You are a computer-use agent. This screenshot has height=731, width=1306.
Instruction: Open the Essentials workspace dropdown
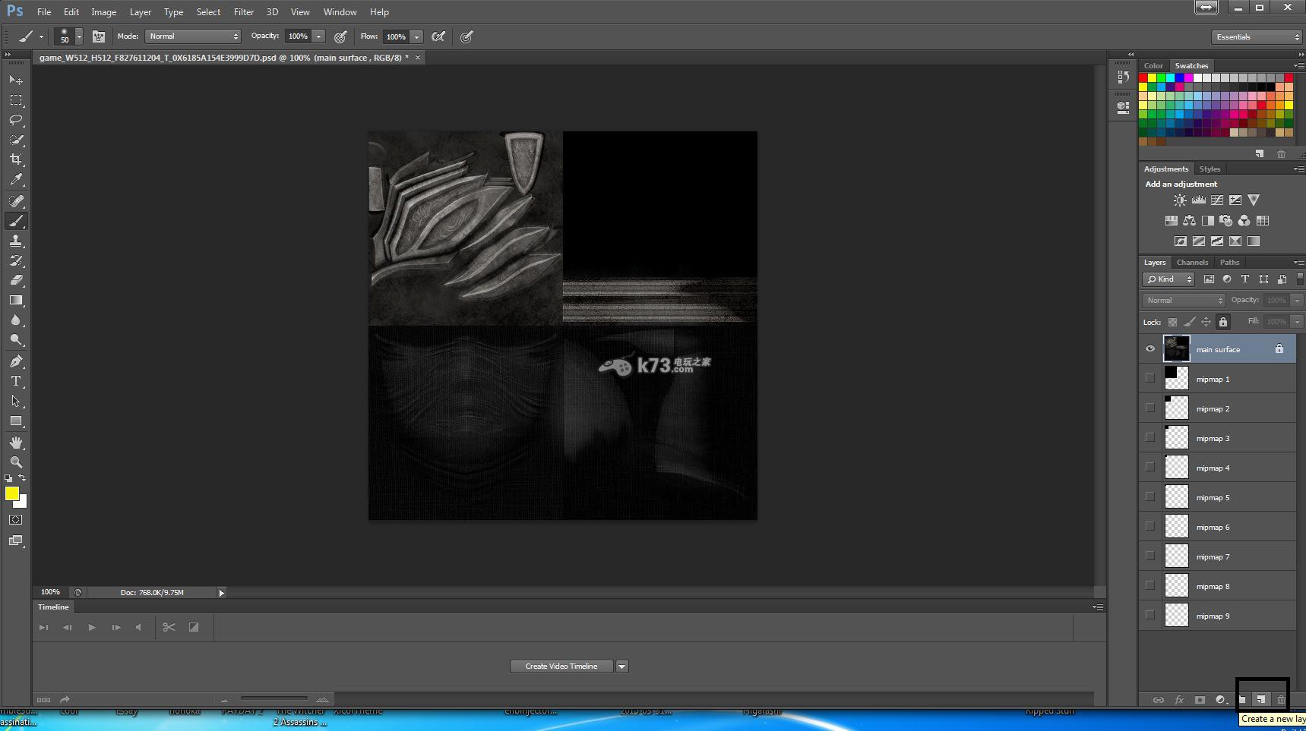tap(1257, 36)
